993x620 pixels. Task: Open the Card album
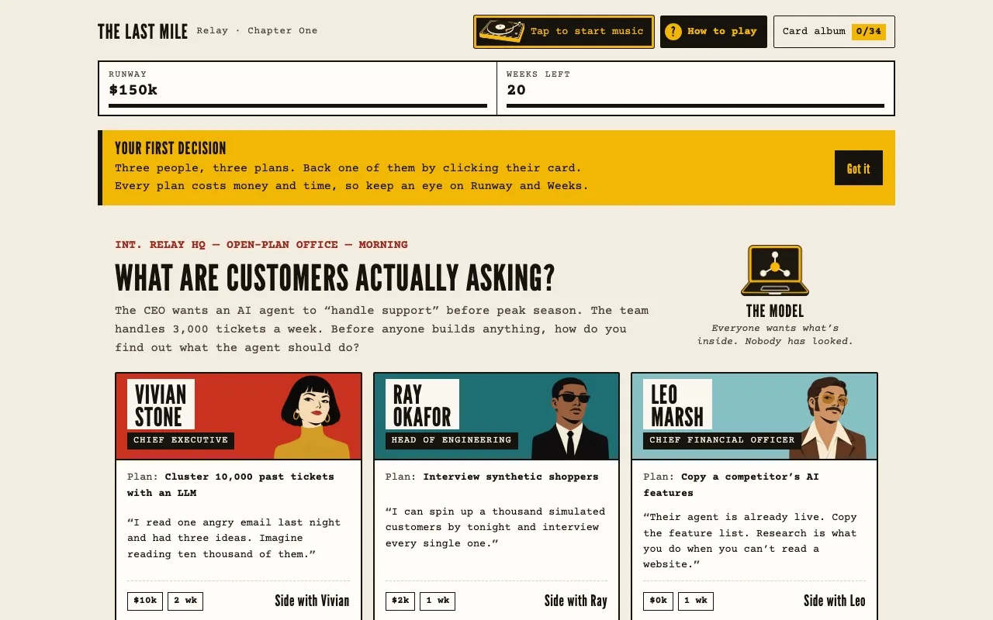834,32
